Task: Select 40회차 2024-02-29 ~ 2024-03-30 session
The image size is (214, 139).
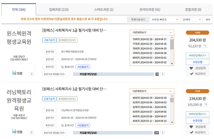Action: point(149,98)
